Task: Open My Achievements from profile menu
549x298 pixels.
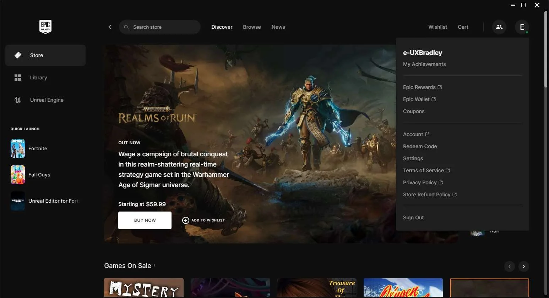Action: (424, 64)
